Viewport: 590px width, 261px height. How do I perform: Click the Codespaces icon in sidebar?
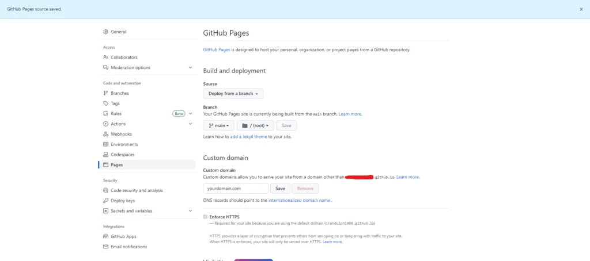coord(105,155)
